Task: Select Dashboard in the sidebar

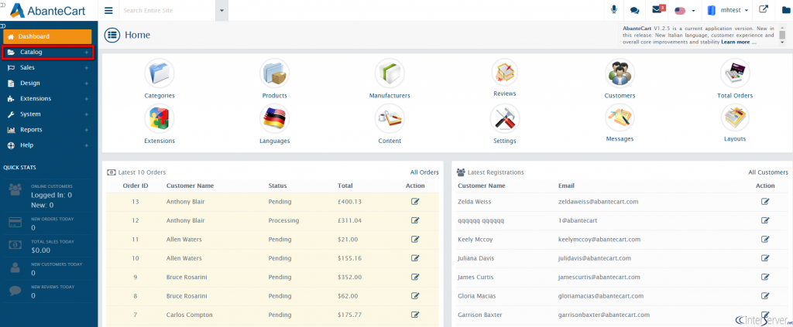Action: pos(47,36)
